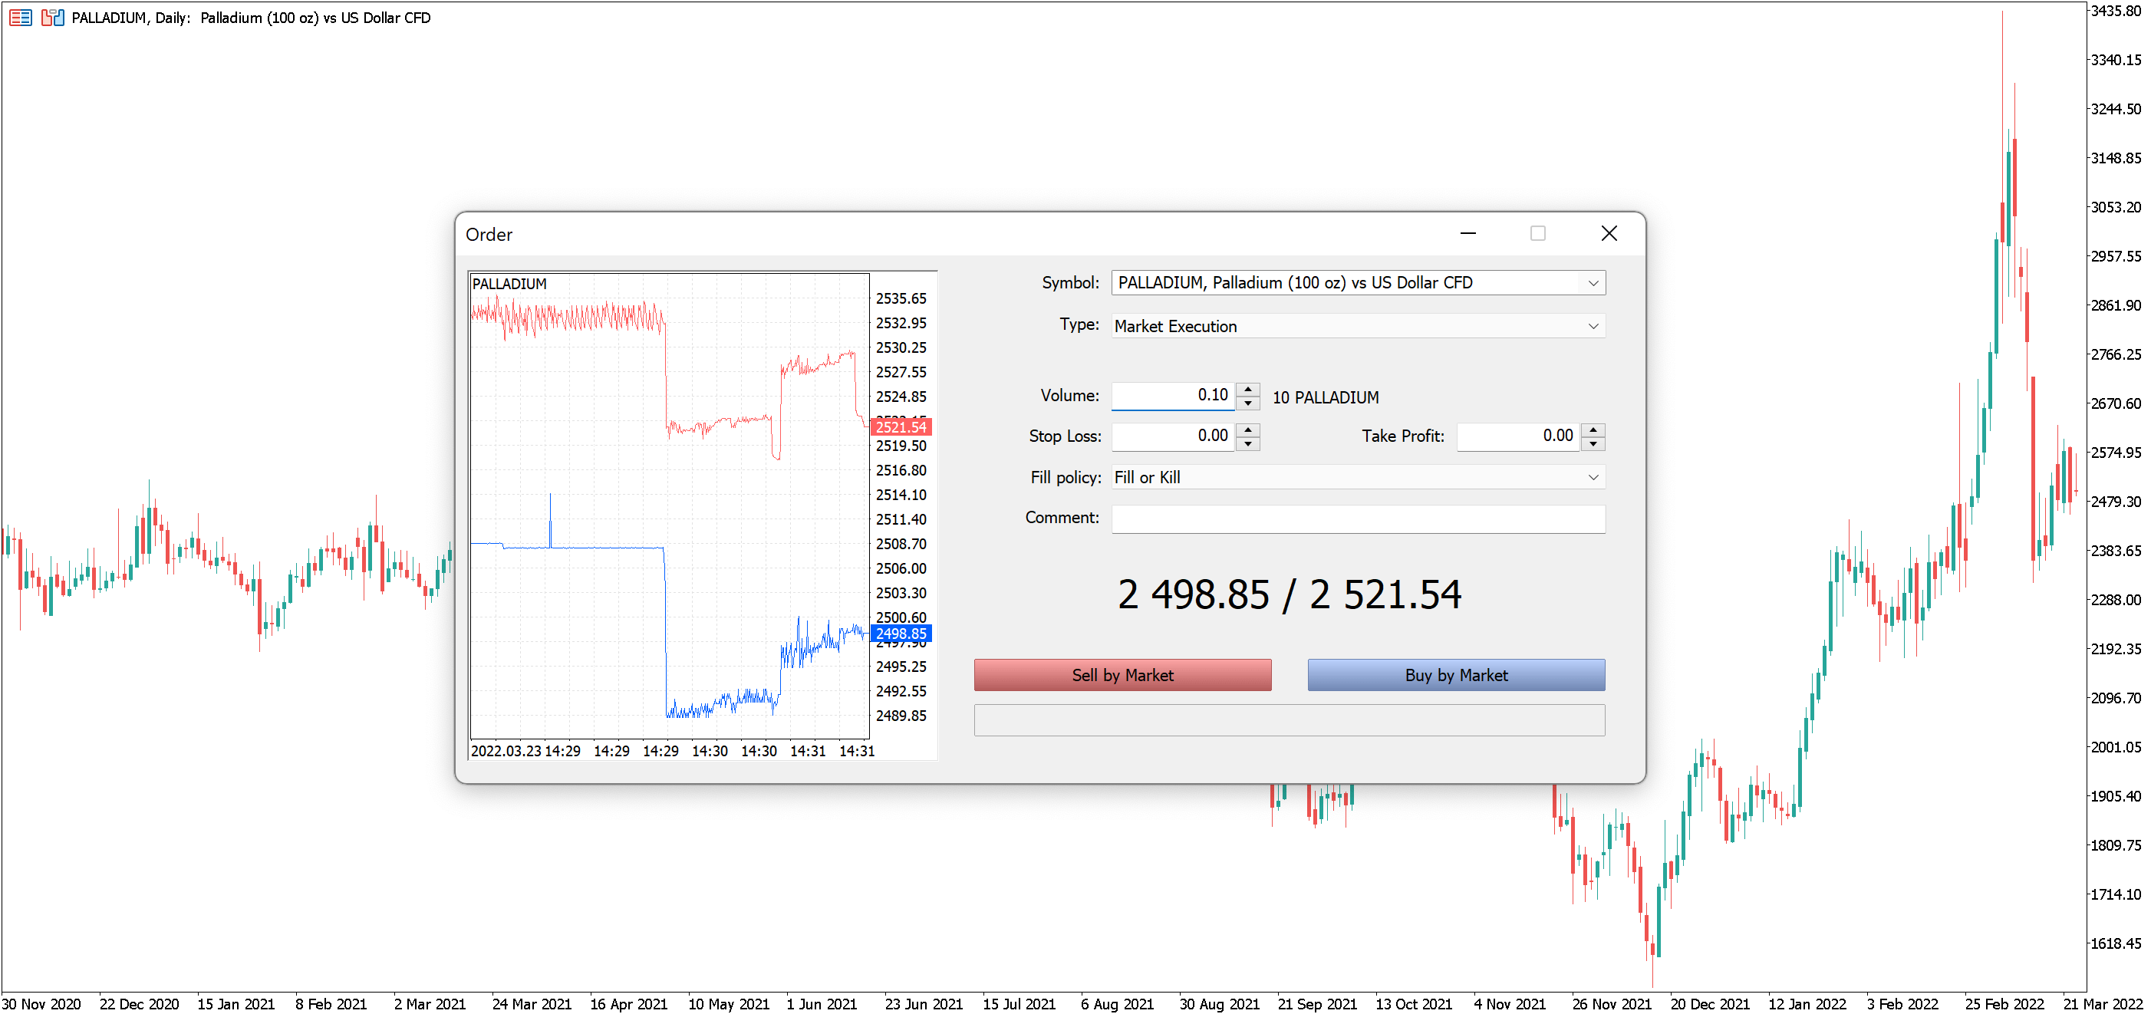The image size is (2151, 1014).
Task: Click the blue bid price label 2498.85
Action: (901, 634)
